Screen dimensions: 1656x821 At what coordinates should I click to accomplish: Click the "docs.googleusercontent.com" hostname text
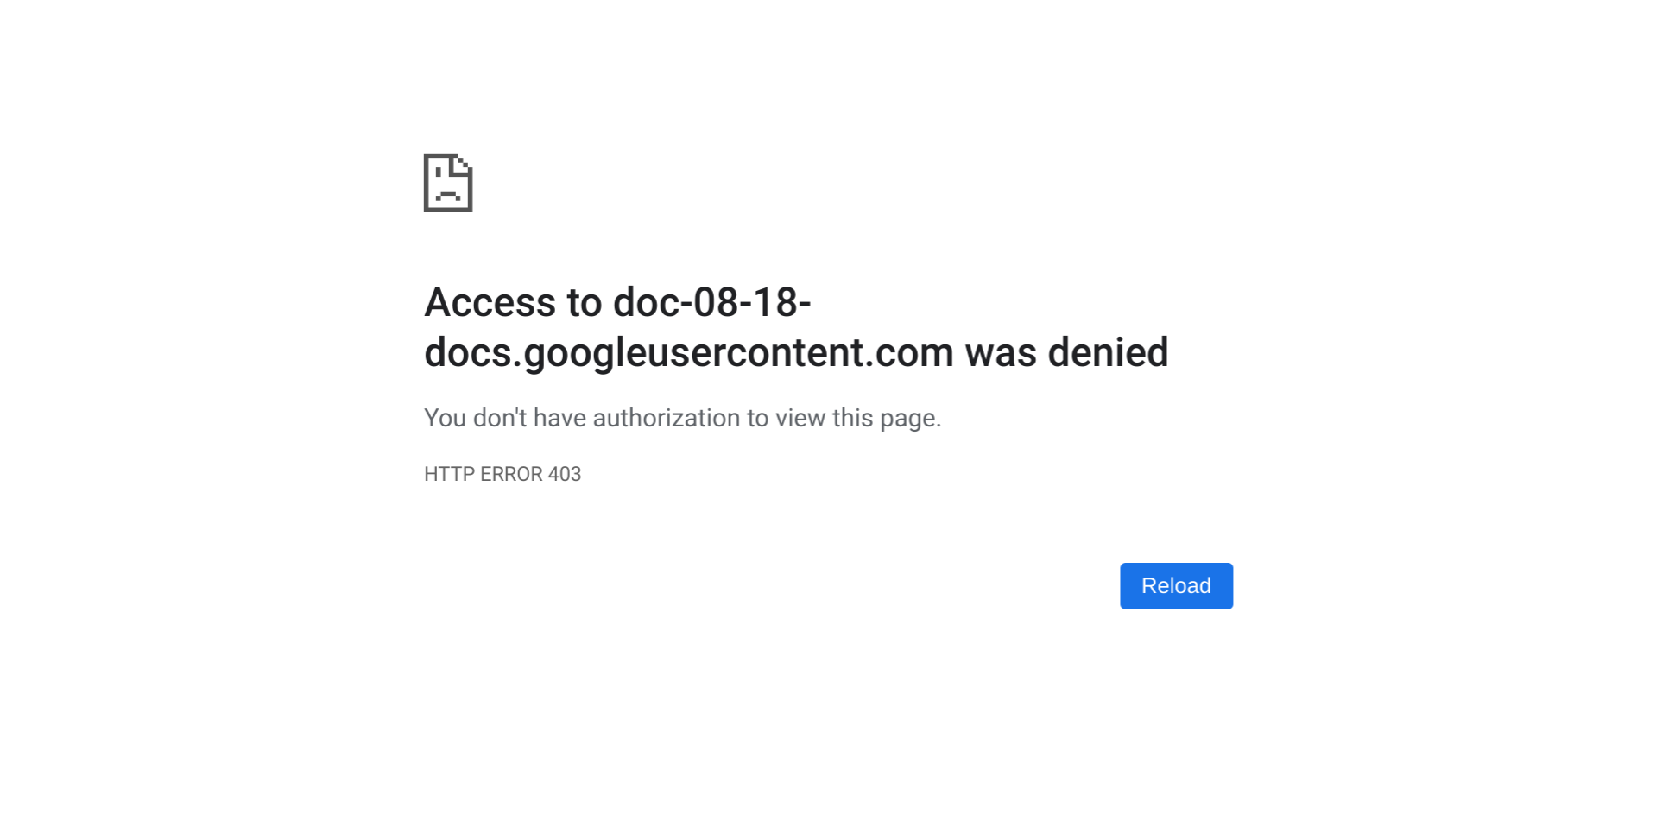[x=688, y=353]
